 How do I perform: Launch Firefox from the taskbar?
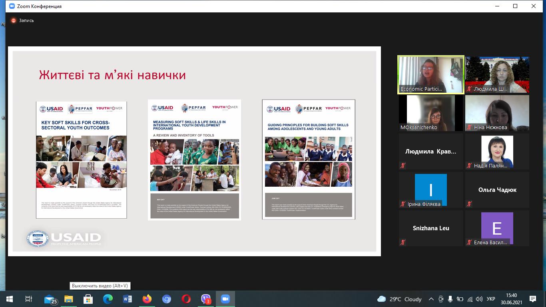(x=147, y=298)
